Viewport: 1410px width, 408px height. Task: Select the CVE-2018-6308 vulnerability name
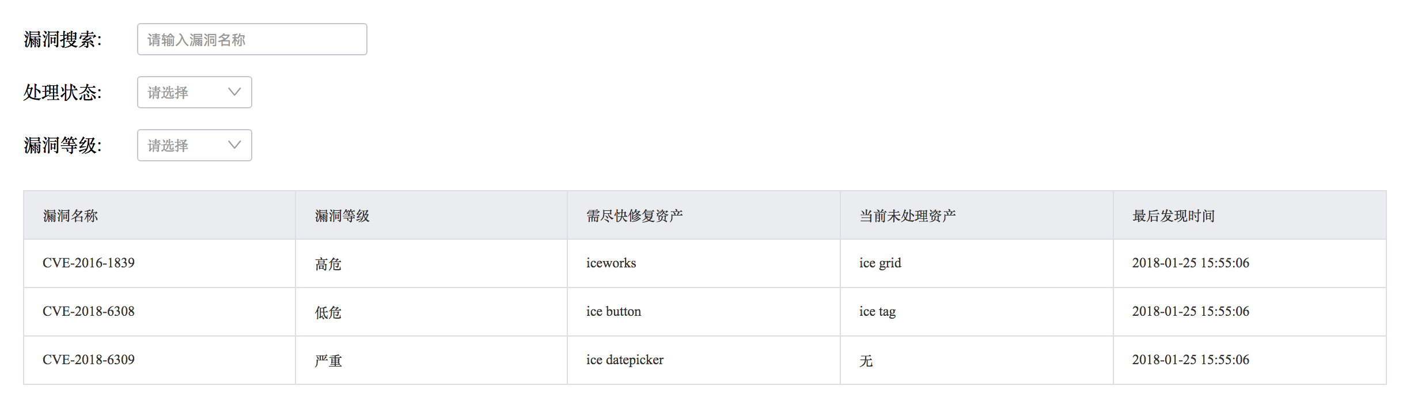(x=89, y=312)
